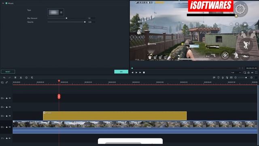Image resolution: width=259 pixels, height=146 pixels.
Task: Click the Opacity slider handle
Action: (x=85, y=22)
